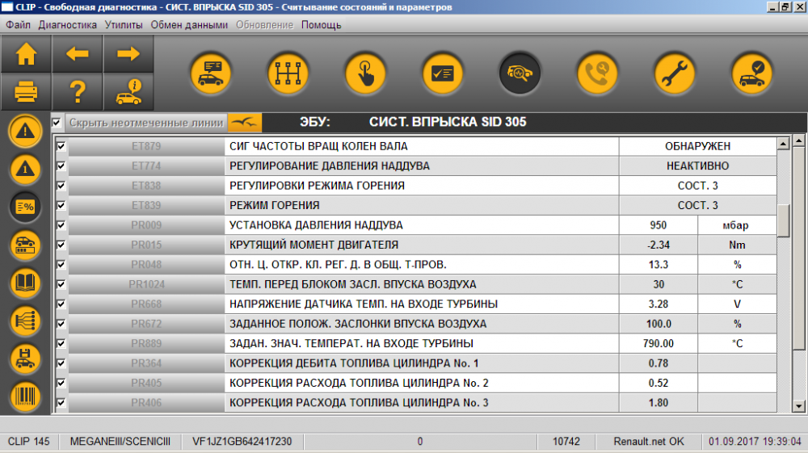Open the save vehicle data icon
This screenshot has height=453, width=808.
(25, 359)
